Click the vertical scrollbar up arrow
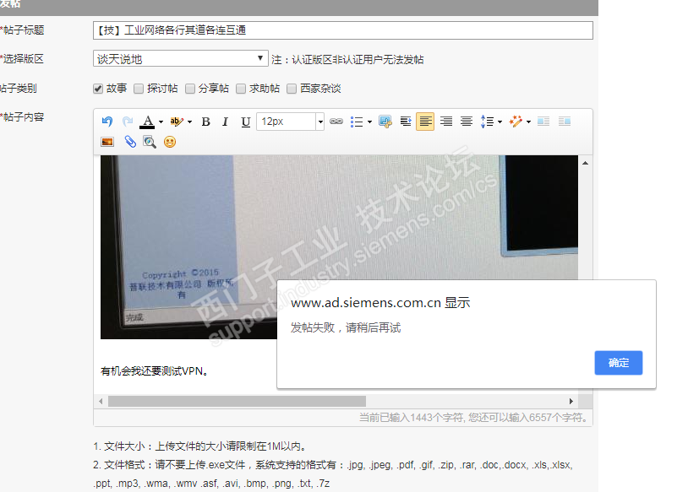 [586, 163]
